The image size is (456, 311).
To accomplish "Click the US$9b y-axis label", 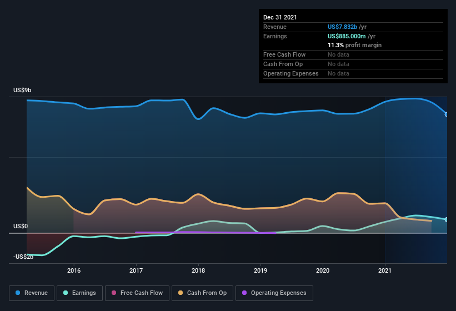I will click(23, 90).
